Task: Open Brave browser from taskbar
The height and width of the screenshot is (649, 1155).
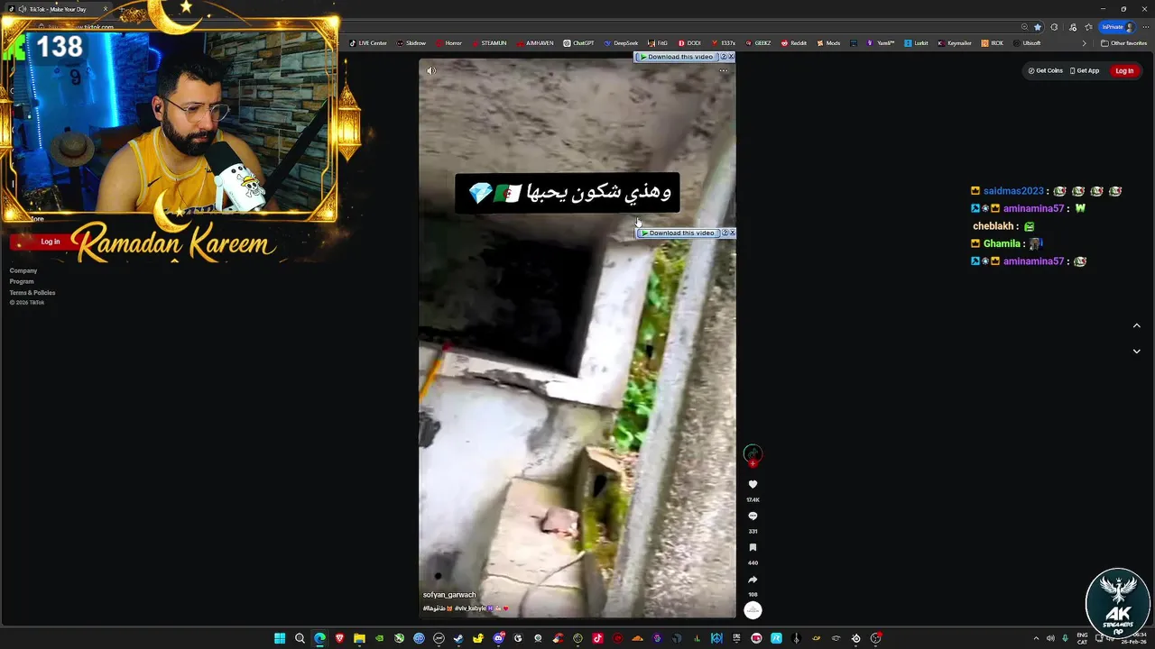Action: coord(339,638)
